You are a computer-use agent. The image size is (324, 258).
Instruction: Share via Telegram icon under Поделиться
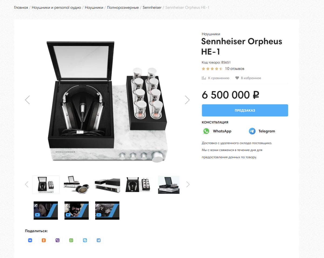pos(99,240)
